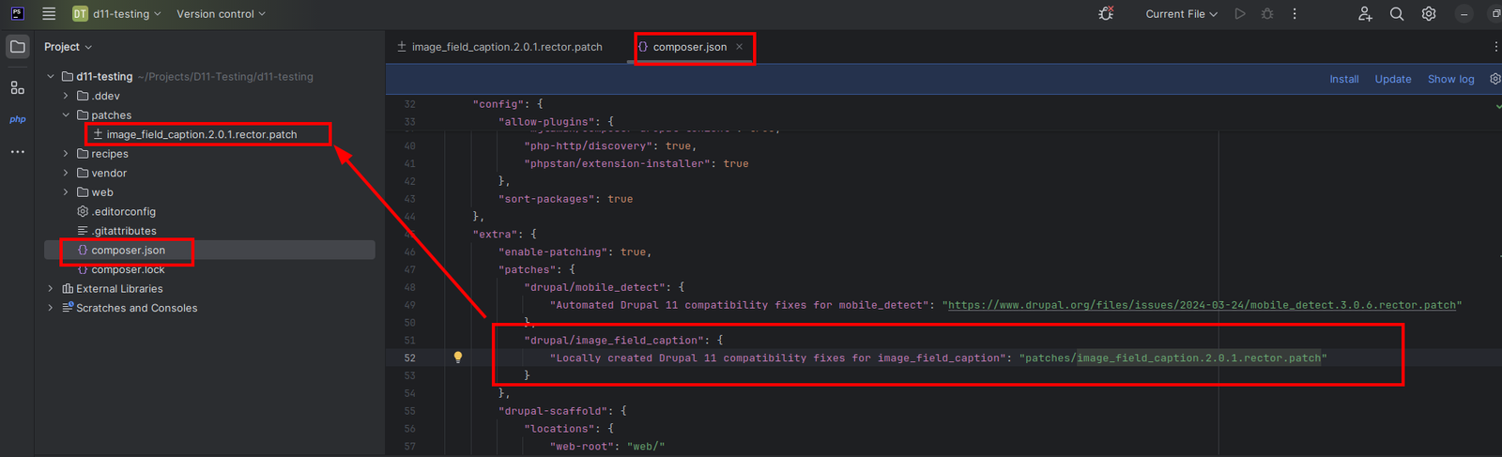Click the Install composer action
The width and height of the screenshot is (1502, 457).
point(1344,79)
